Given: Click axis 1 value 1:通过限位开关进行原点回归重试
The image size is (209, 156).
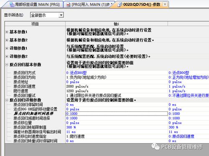Looking at the screenshot, I should click(94, 96).
